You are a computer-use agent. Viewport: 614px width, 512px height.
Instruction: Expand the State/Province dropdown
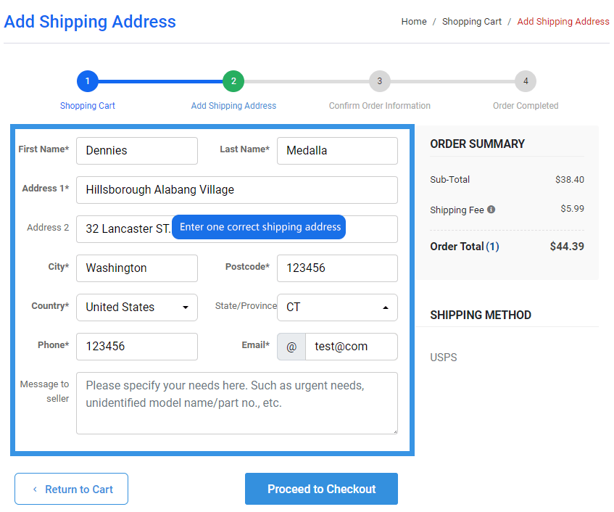337,307
